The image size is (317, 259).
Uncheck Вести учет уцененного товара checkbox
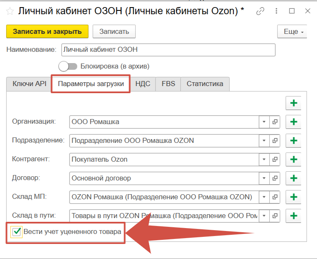17,232
